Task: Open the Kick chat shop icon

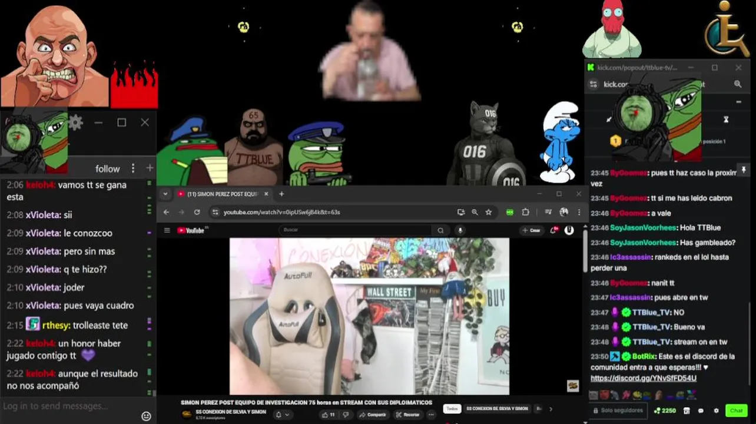Action: coord(687,410)
